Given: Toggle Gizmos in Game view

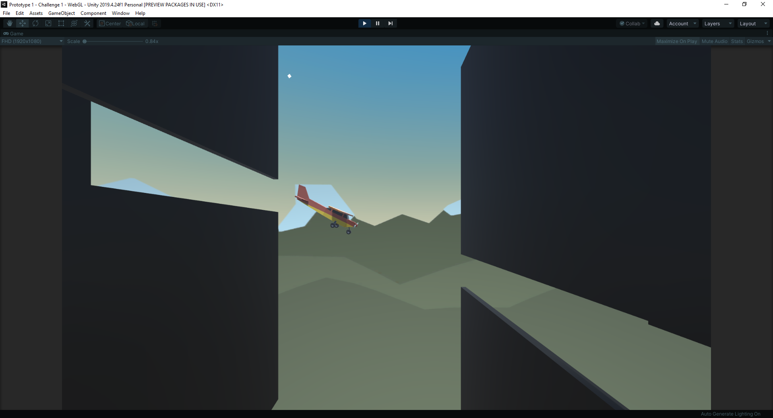Looking at the screenshot, I should 755,41.
